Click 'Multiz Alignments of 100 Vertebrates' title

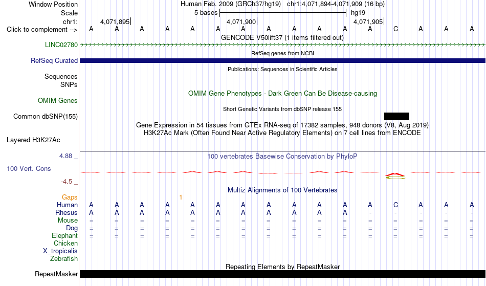pyautogui.click(x=282, y=190)
